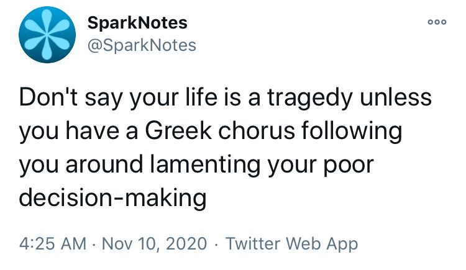The height and width of the screenshot is (270, 466).
Task: Open the Twitter Web App source link
Action: tap(291, 243)
